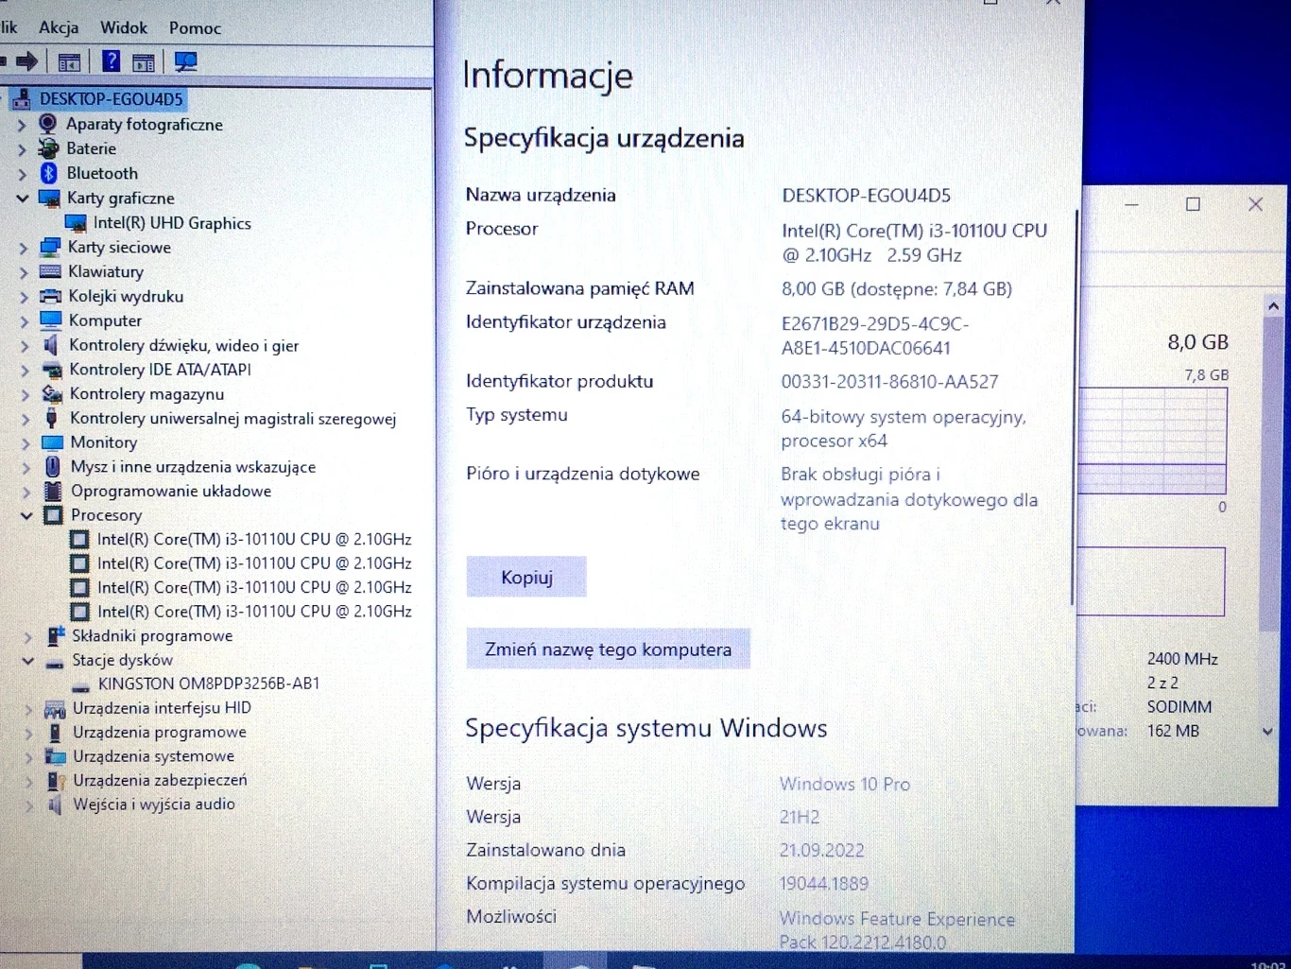Collapse the Karty graficzne category
Image resolution: width=1291 pixels, height=969 pixels.
click(x=23, y=199)
